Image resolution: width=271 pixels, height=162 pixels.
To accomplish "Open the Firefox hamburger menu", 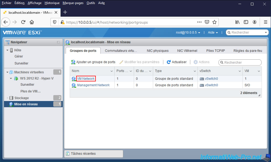I will point(266,22).
